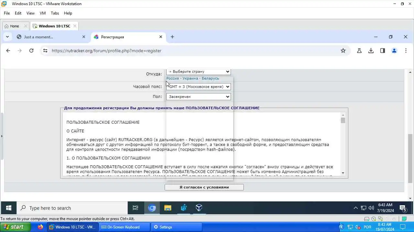This screenshot has height=232, width=414.
Task: Click '1. О ПОЛЬЗОВАТЕЛЬСКОМ СОГЛАШЕНИИ' heading
Action: [x=108, y=158]
